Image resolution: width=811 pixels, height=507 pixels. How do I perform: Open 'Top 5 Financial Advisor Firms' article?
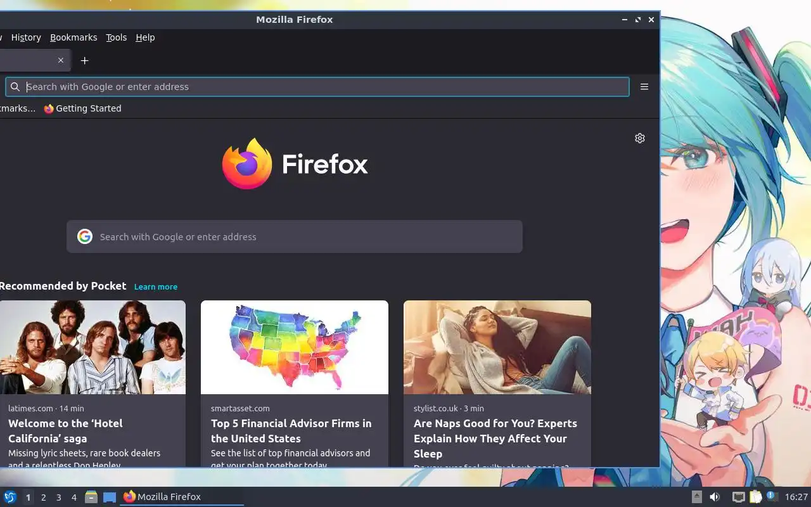tap(291, 431)
